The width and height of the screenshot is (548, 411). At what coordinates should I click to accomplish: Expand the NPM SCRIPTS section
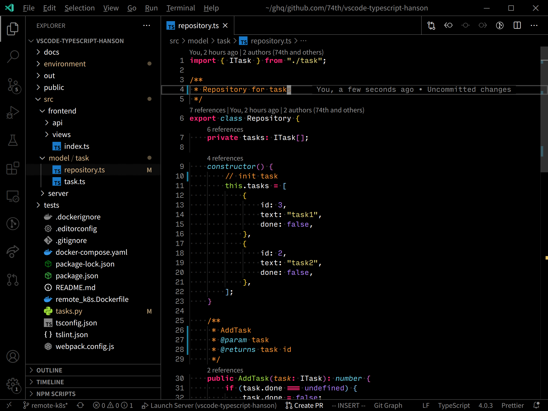pos(56,394)
